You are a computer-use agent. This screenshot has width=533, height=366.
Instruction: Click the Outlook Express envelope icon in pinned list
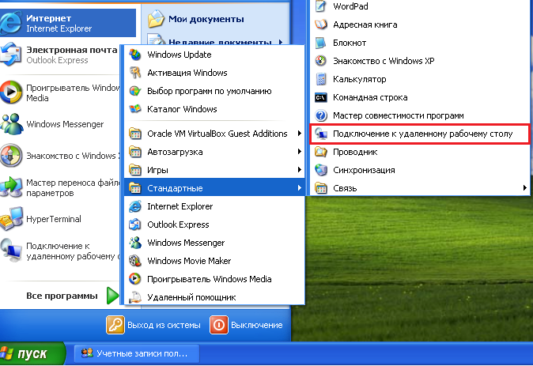point(11,55)
